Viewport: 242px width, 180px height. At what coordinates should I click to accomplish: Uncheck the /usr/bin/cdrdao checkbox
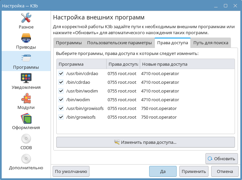click(x=61, y=73)
